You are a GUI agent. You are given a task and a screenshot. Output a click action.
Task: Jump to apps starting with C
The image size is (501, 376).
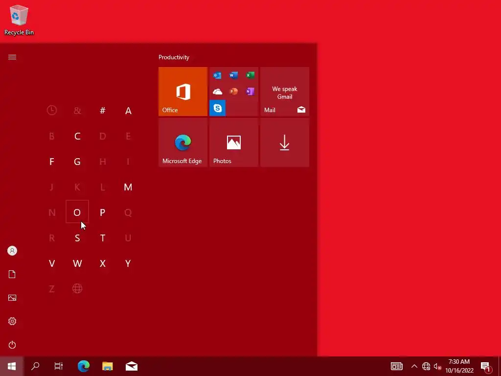point(77,136)
